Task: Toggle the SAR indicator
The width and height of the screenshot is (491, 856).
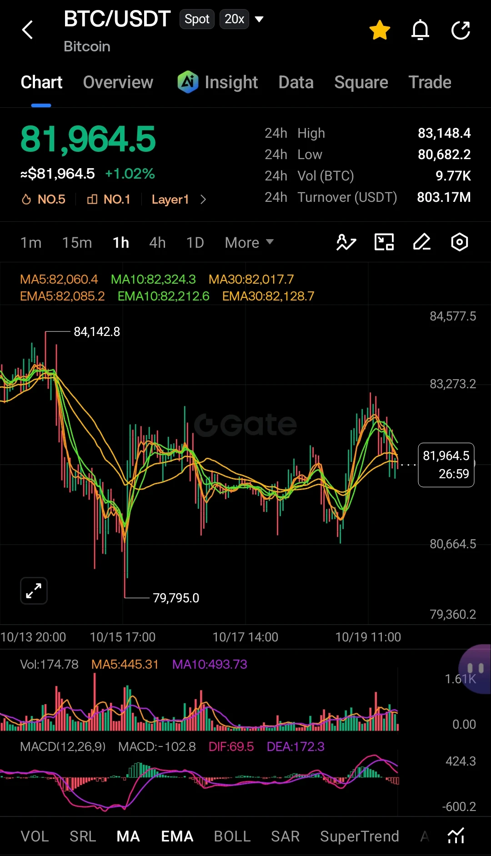Action: [x=286, y=836]
